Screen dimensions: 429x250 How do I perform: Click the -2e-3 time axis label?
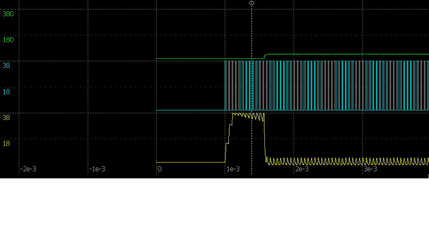click(x=28, y=169)
